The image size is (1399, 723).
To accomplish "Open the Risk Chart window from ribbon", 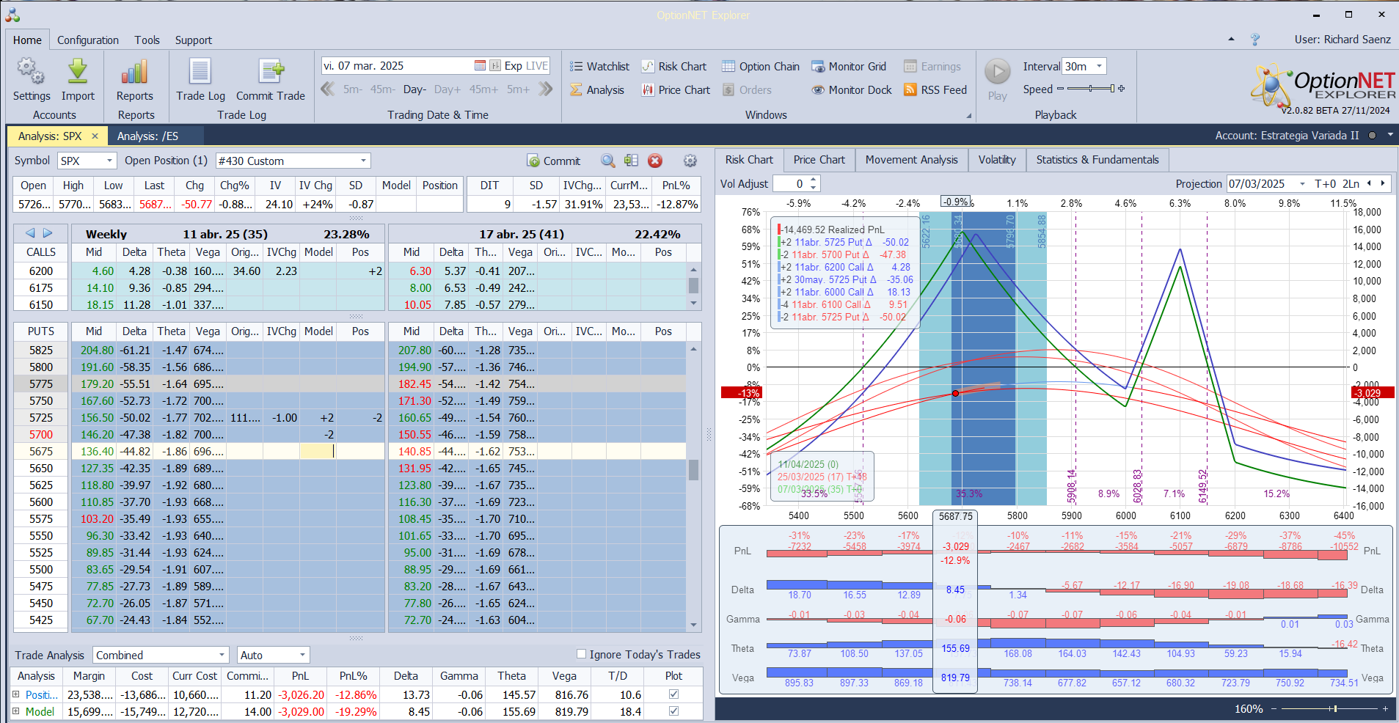I will [x=674, y=67].
